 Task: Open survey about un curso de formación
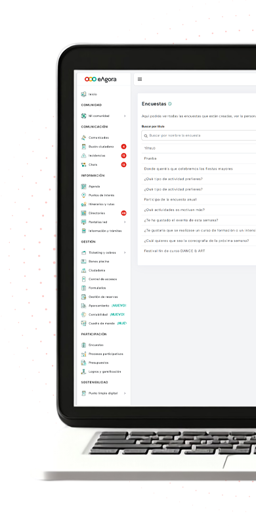200,231
